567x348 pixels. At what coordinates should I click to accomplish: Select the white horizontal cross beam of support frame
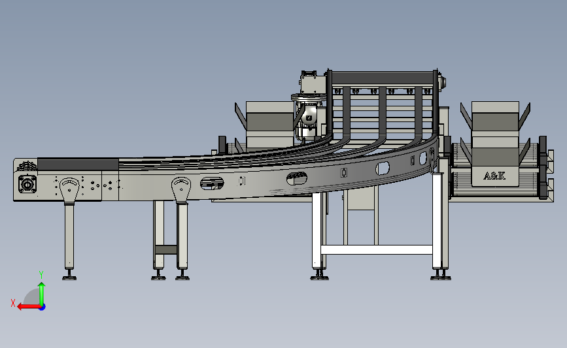pos(377,249)
